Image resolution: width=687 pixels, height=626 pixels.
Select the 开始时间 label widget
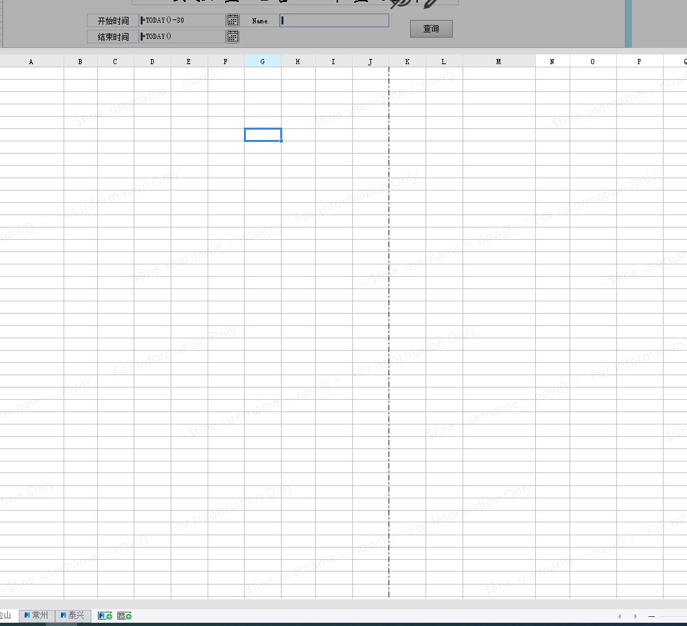point(113,21)
